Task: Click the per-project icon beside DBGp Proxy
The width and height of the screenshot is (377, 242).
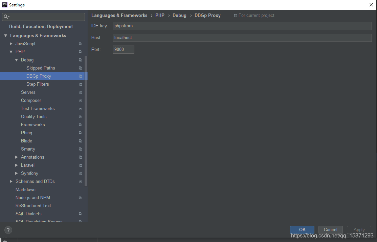Action: pyautogui.click(x=80, y=76)
